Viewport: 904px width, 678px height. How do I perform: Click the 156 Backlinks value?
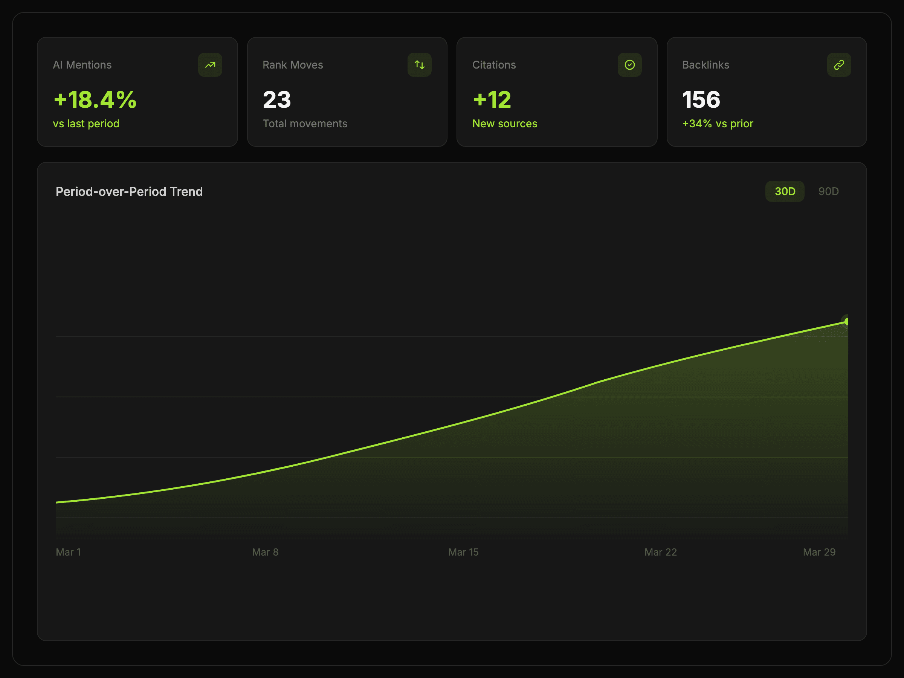tap(701, 100)
